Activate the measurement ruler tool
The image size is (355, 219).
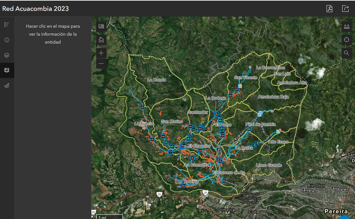[x=347, y=27]
